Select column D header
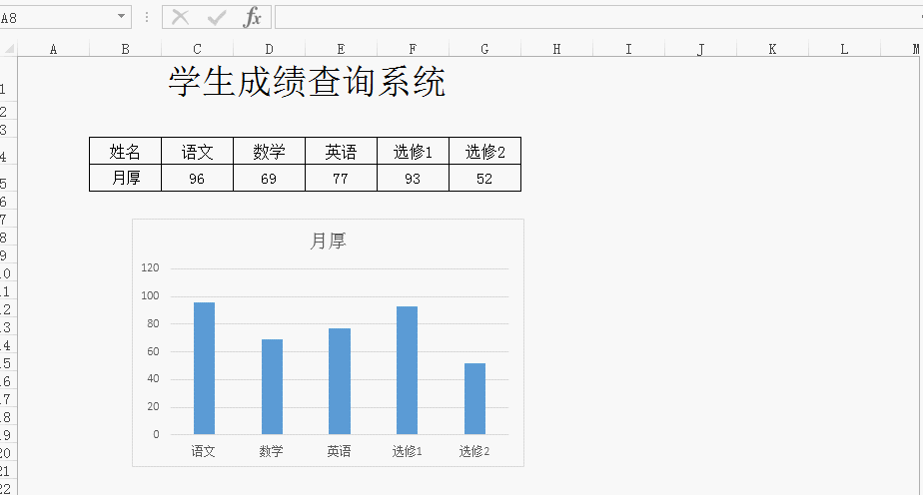This screenshot has width=923, height=495. point(269,49)
